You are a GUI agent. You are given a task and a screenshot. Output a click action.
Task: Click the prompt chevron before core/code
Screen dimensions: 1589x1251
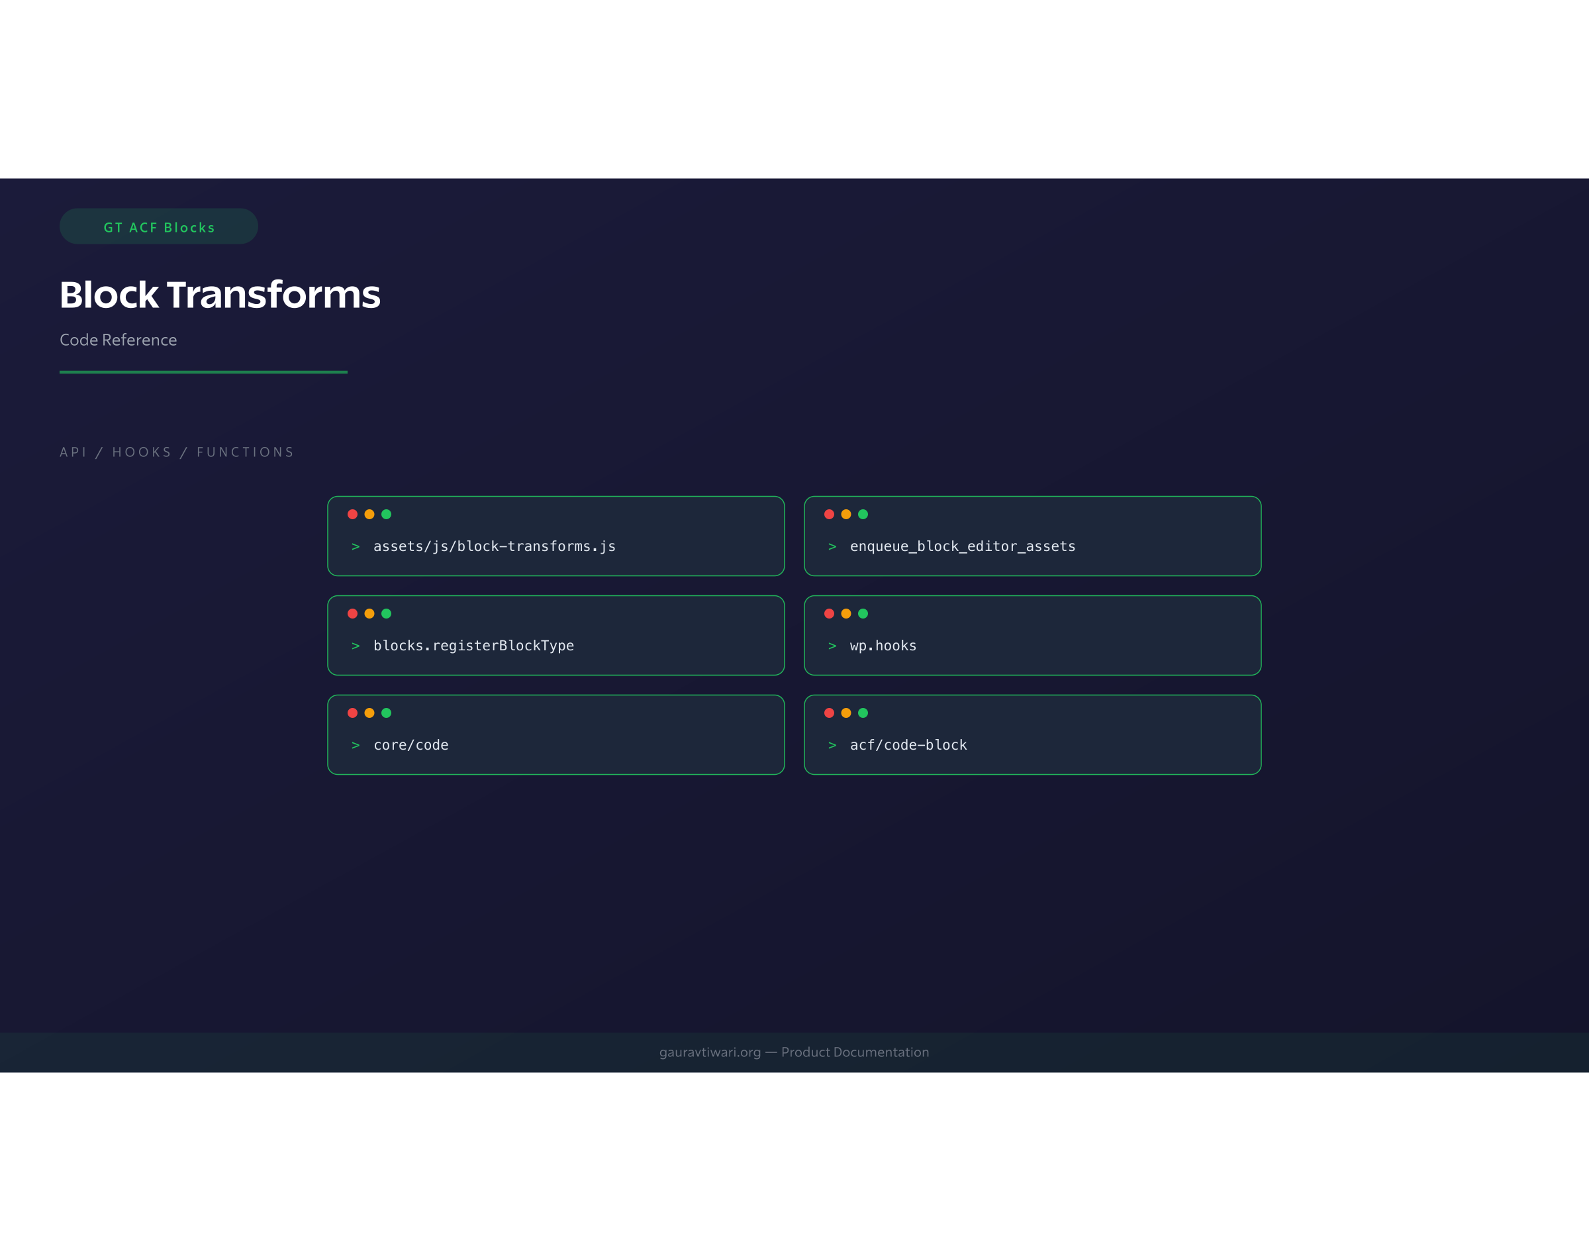pyautogui.click(x=356, y=744)
